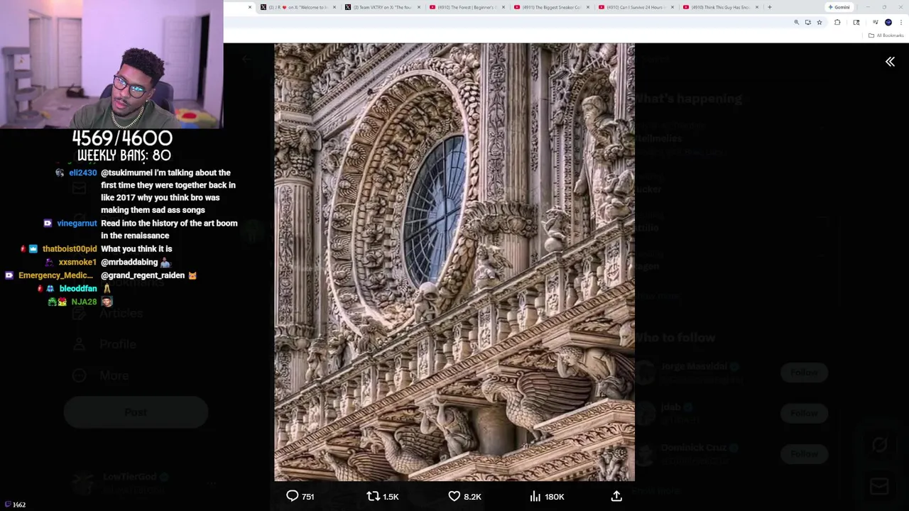
Task: Open the share post menu
Action: 616,496
